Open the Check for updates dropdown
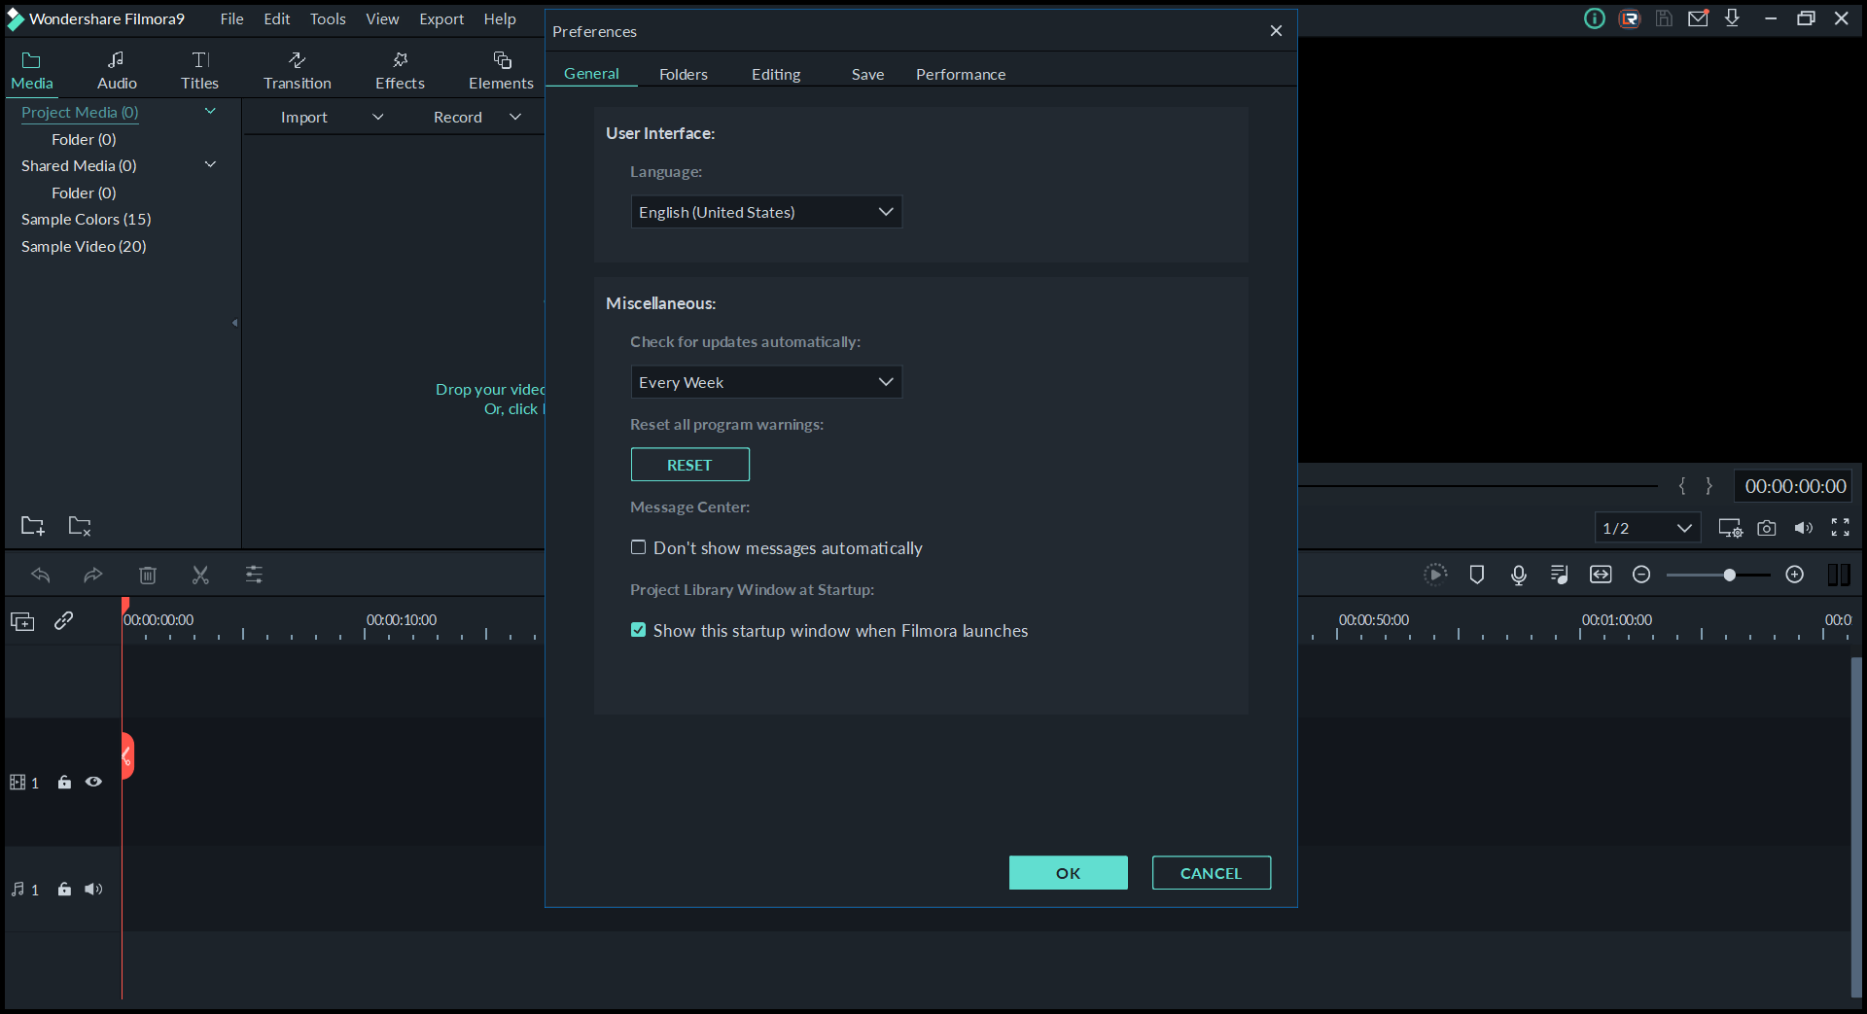The image size is (1867, 1014). pos(766,382)
